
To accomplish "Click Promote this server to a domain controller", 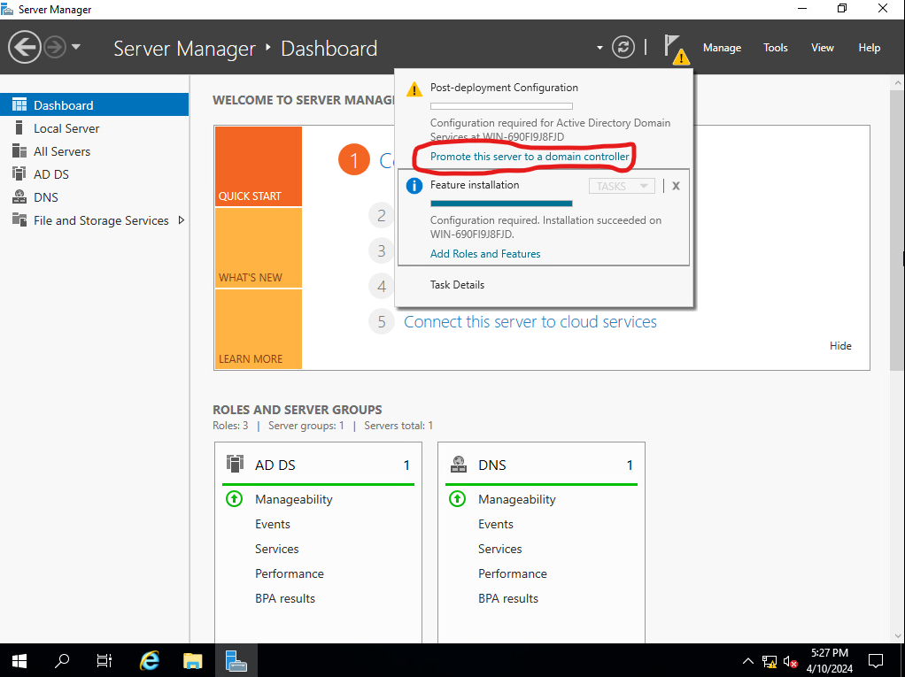I will [x=530, y=157].
